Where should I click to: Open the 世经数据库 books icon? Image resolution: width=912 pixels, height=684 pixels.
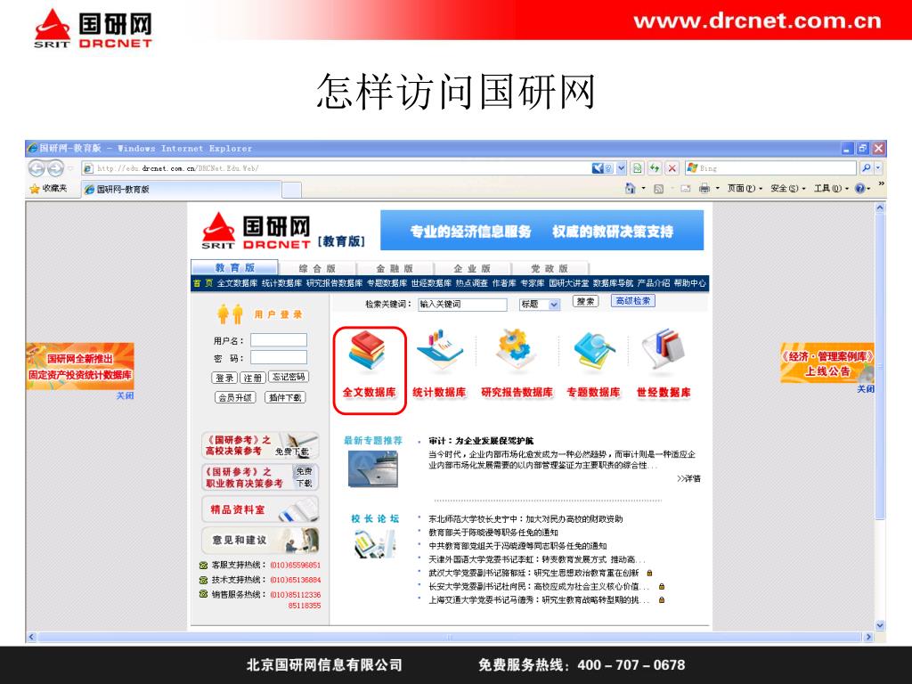663,349
